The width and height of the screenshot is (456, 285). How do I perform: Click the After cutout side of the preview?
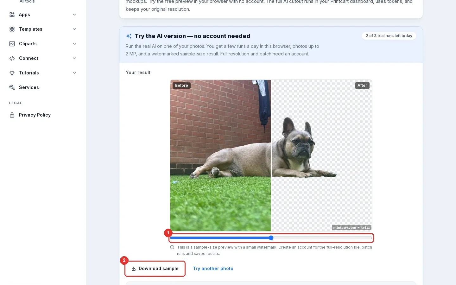click(322, 155)
